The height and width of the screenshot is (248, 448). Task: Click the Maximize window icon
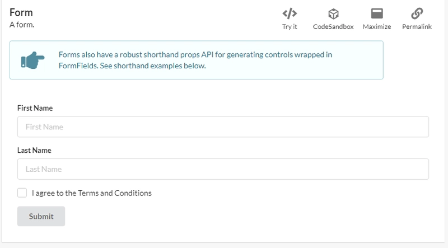click(x=376, y=13)
